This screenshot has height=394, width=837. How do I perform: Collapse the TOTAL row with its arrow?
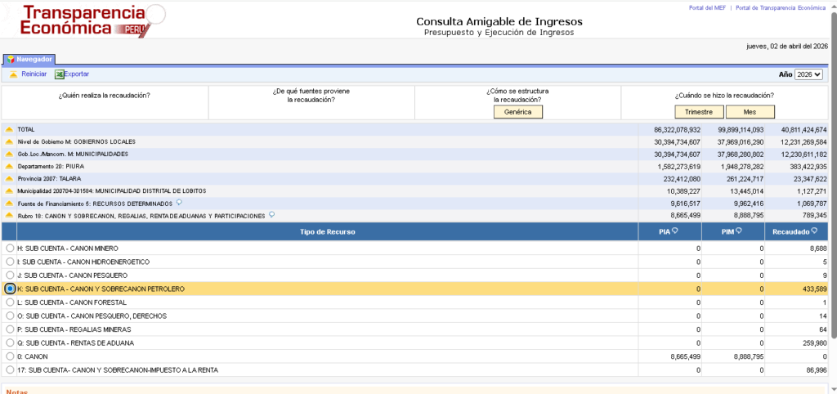[9, 130]
